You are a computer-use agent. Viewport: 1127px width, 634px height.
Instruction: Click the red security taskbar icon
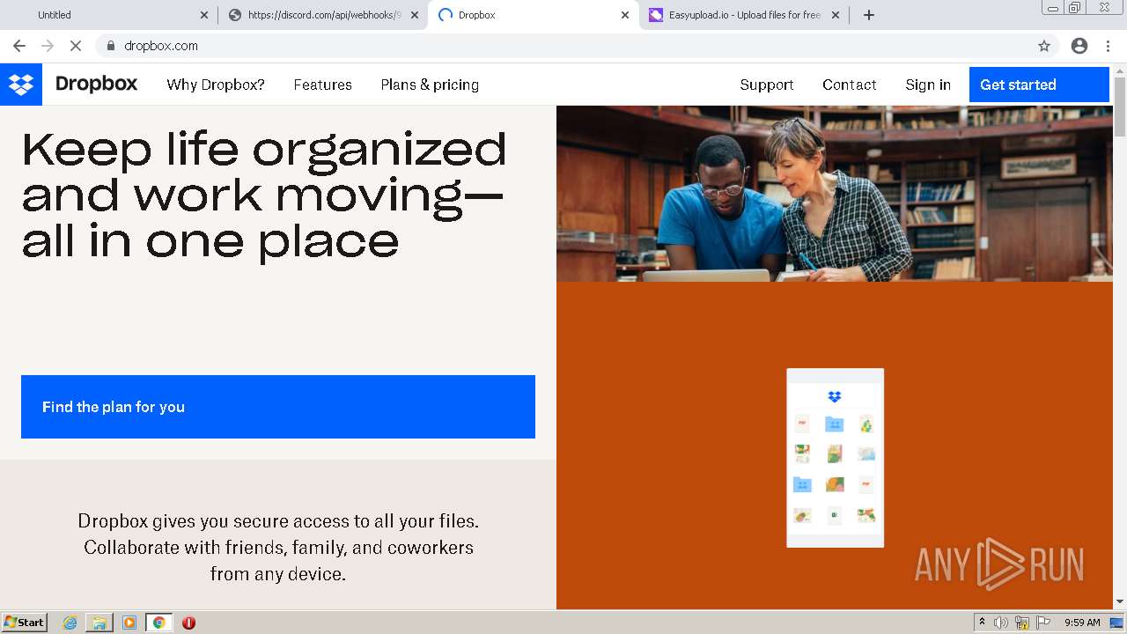[x=188, y=623]
